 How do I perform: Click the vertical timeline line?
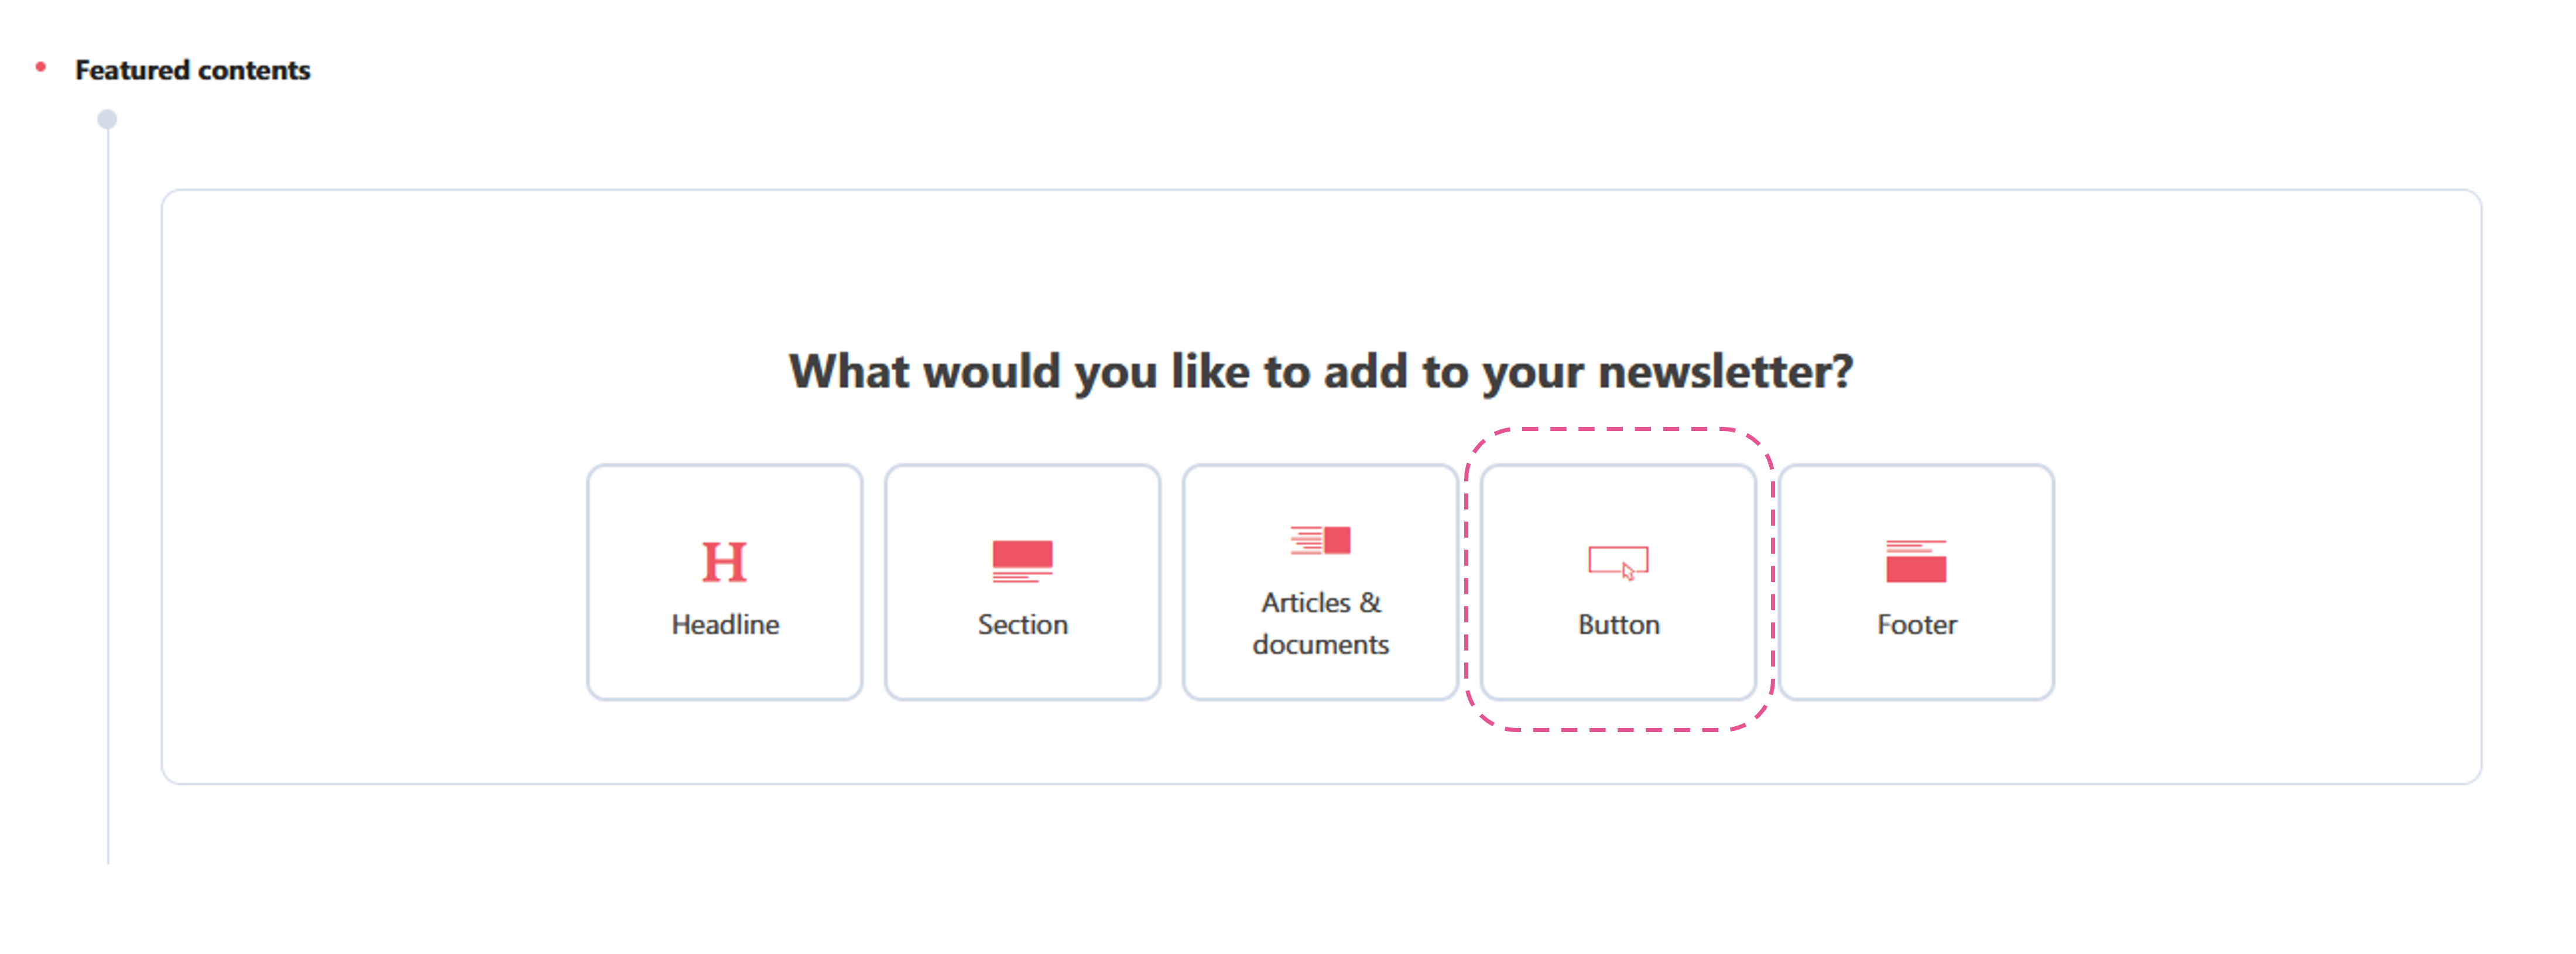(108, 500)
